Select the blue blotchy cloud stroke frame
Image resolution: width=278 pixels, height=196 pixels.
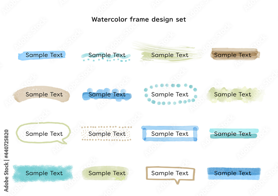pyautogui.click(x=107, y=95)
